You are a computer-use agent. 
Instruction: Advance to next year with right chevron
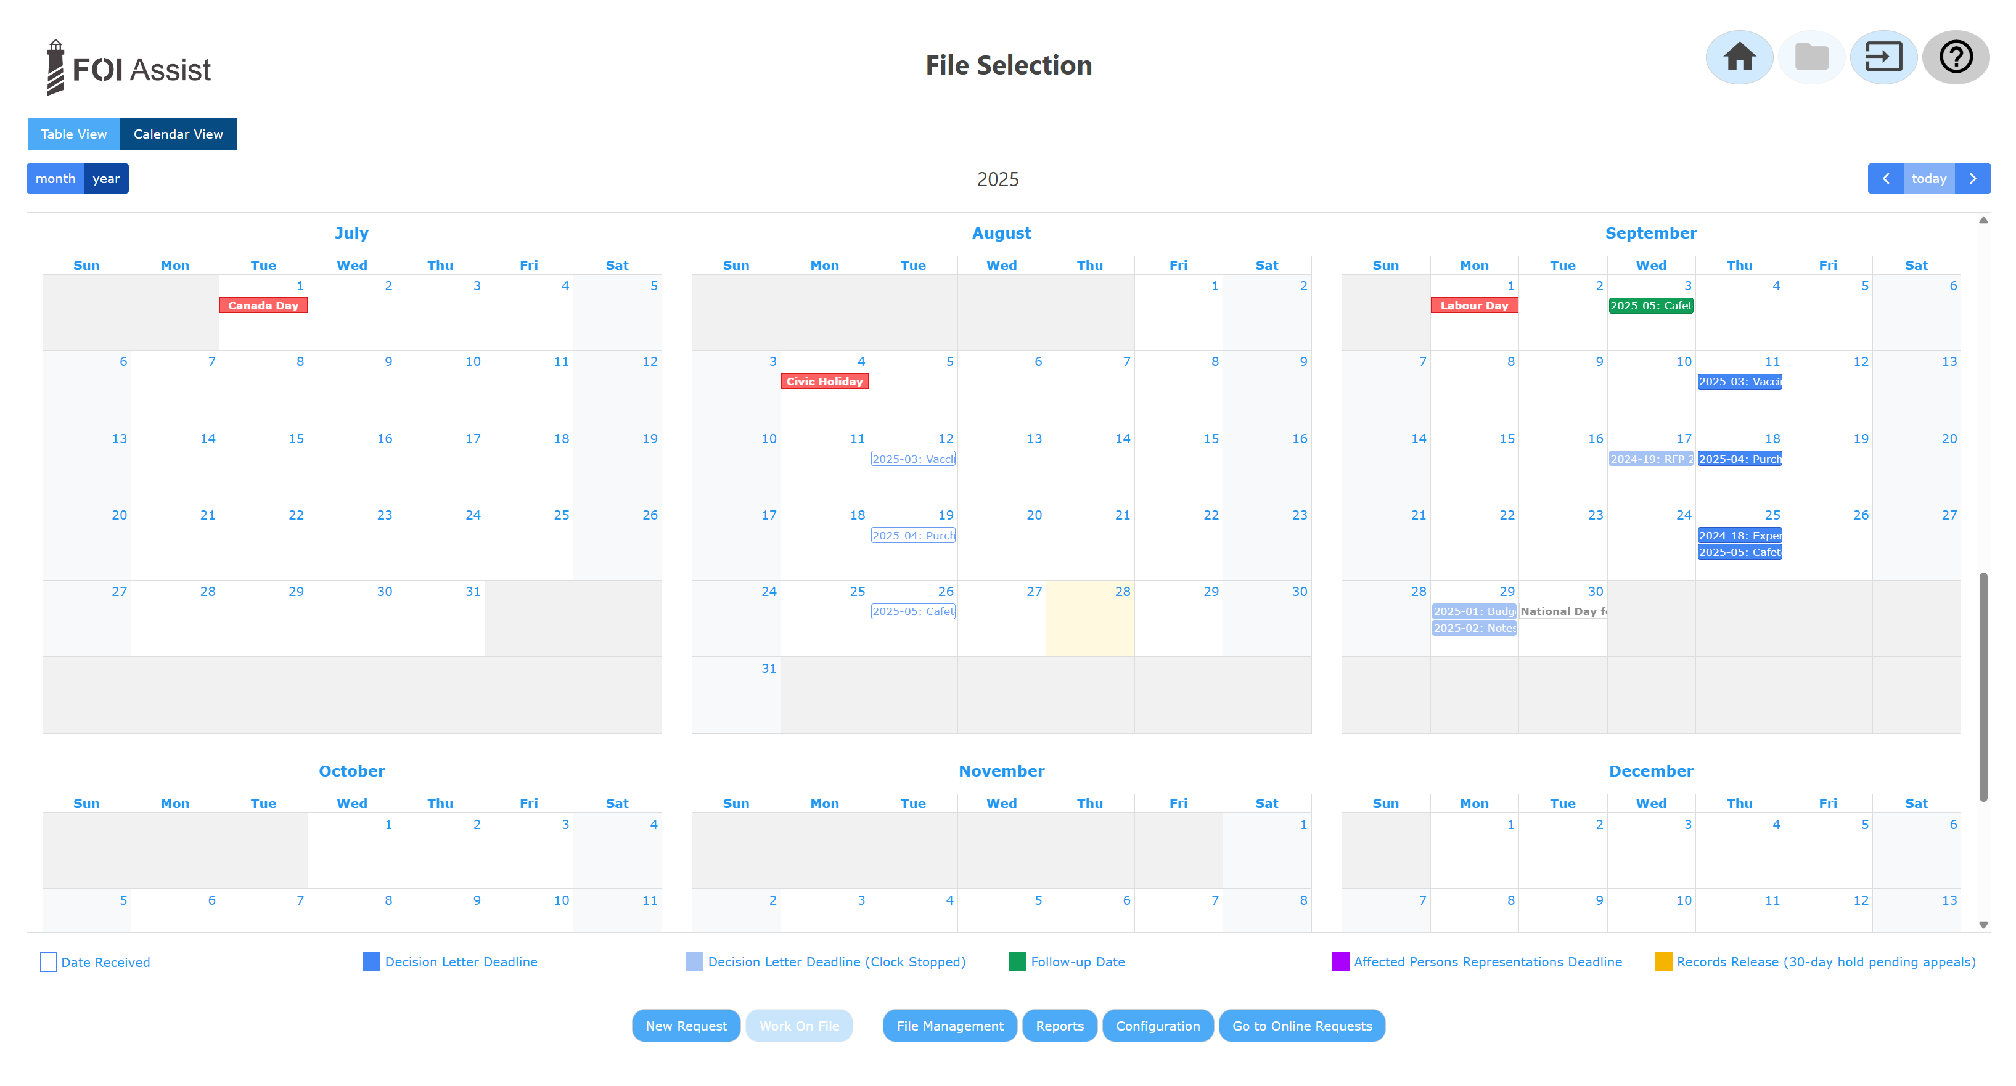click(1972, 178)
